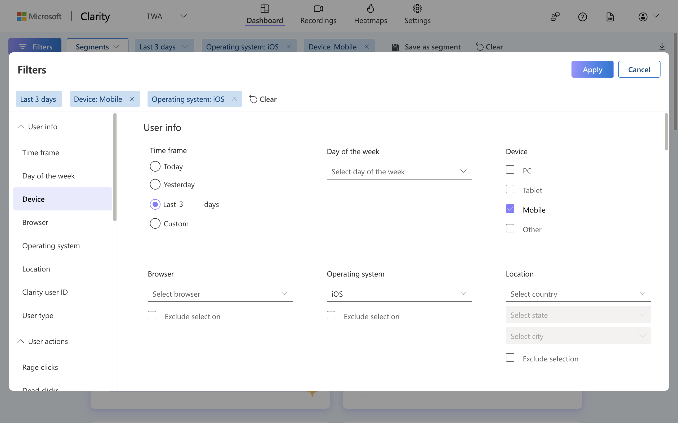Image resolution: width=678 pixels, height=423 pixels.
Task: Open the account profile icon
Action: [x=643, y=17]
